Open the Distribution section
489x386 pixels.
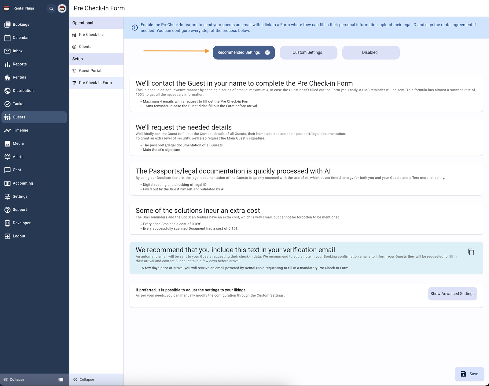click(x=23, y=90)
